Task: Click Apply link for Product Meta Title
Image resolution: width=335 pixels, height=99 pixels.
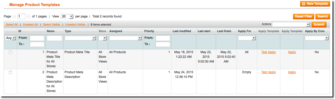Action: (292, 52)
